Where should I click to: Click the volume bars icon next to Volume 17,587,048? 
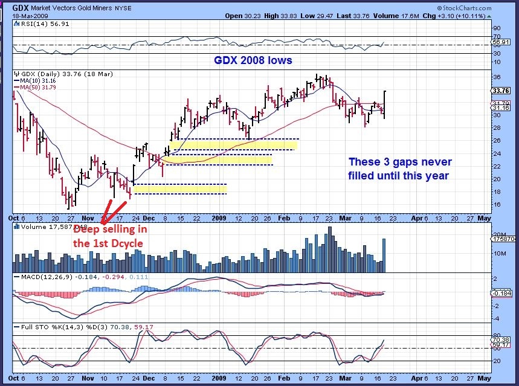coord(16,227)
